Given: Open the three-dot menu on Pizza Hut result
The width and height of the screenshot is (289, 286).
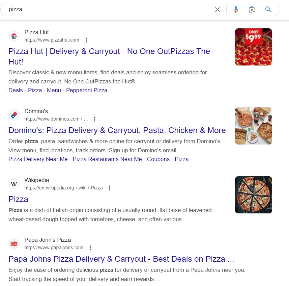Looking at the screenshot, I should (x=86, y=40).
